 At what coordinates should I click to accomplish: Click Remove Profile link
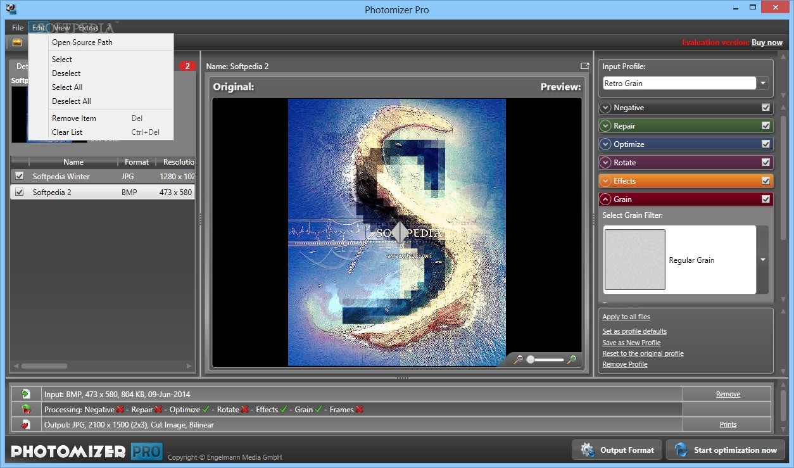click(625, 364)
